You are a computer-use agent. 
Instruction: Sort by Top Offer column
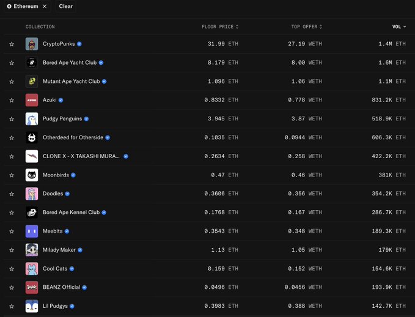tap(306, 27)
